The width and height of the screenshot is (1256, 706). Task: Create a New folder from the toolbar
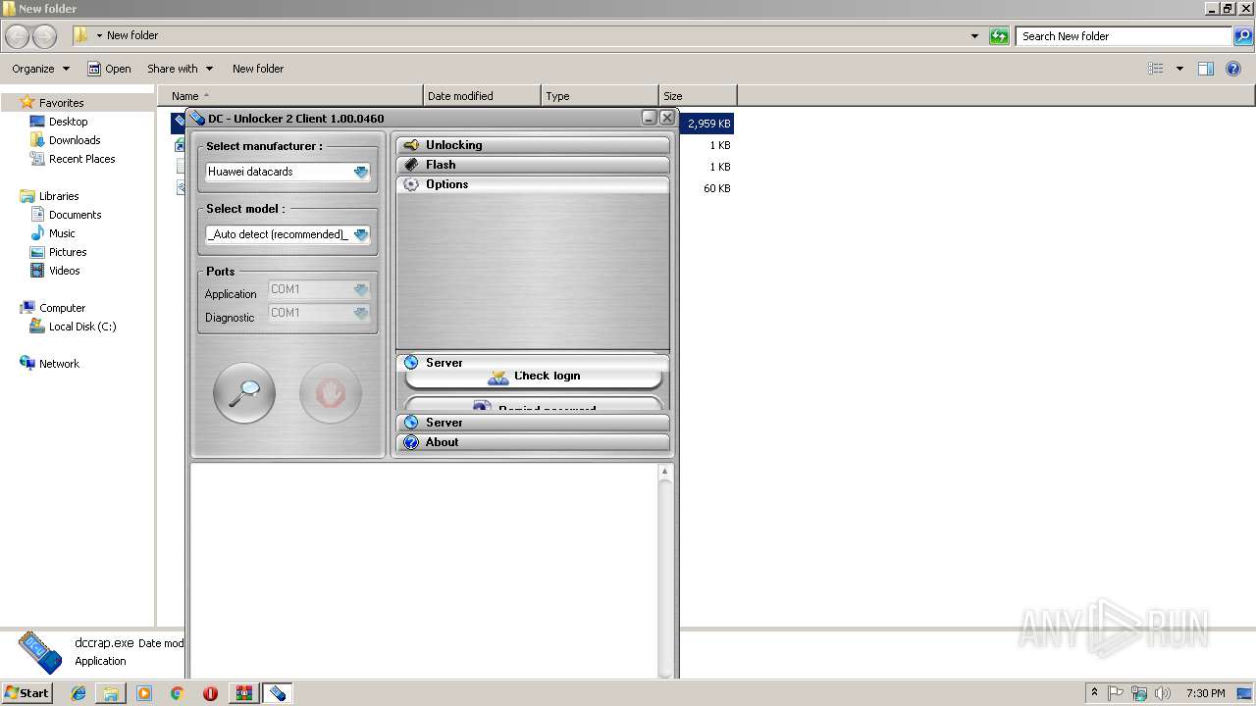tap(258, 69)
